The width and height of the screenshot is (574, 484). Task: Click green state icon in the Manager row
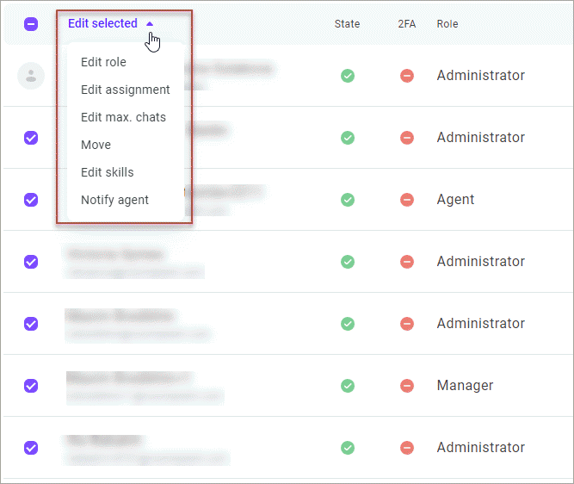tap(348, 386)
